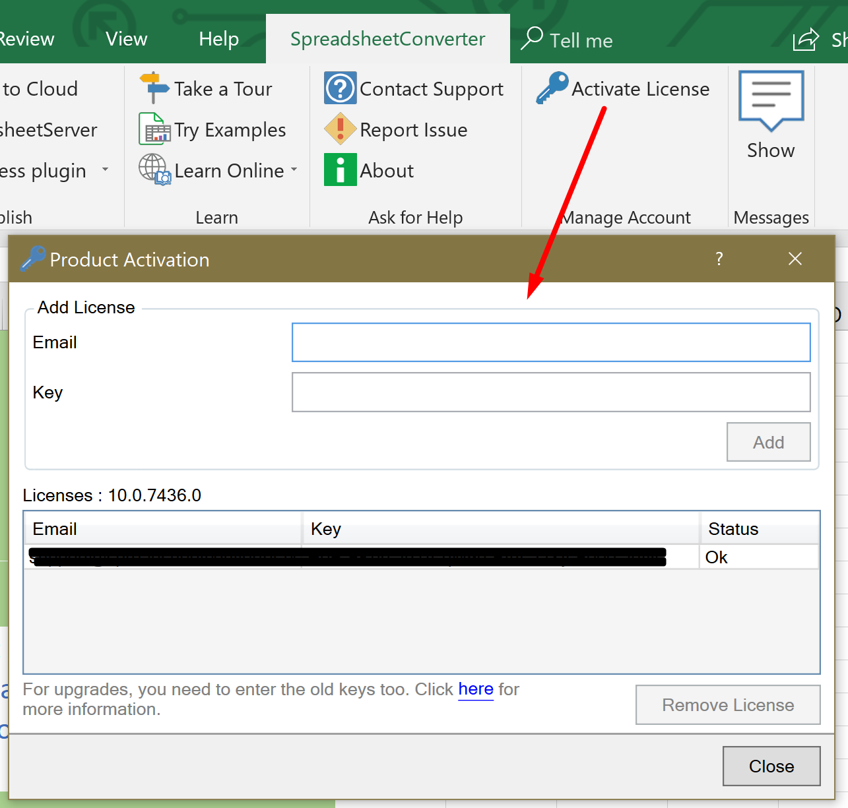The image size is (848, 808).
Task: Click the Share arrow icon in ribbon
Action: pos(806,39)
